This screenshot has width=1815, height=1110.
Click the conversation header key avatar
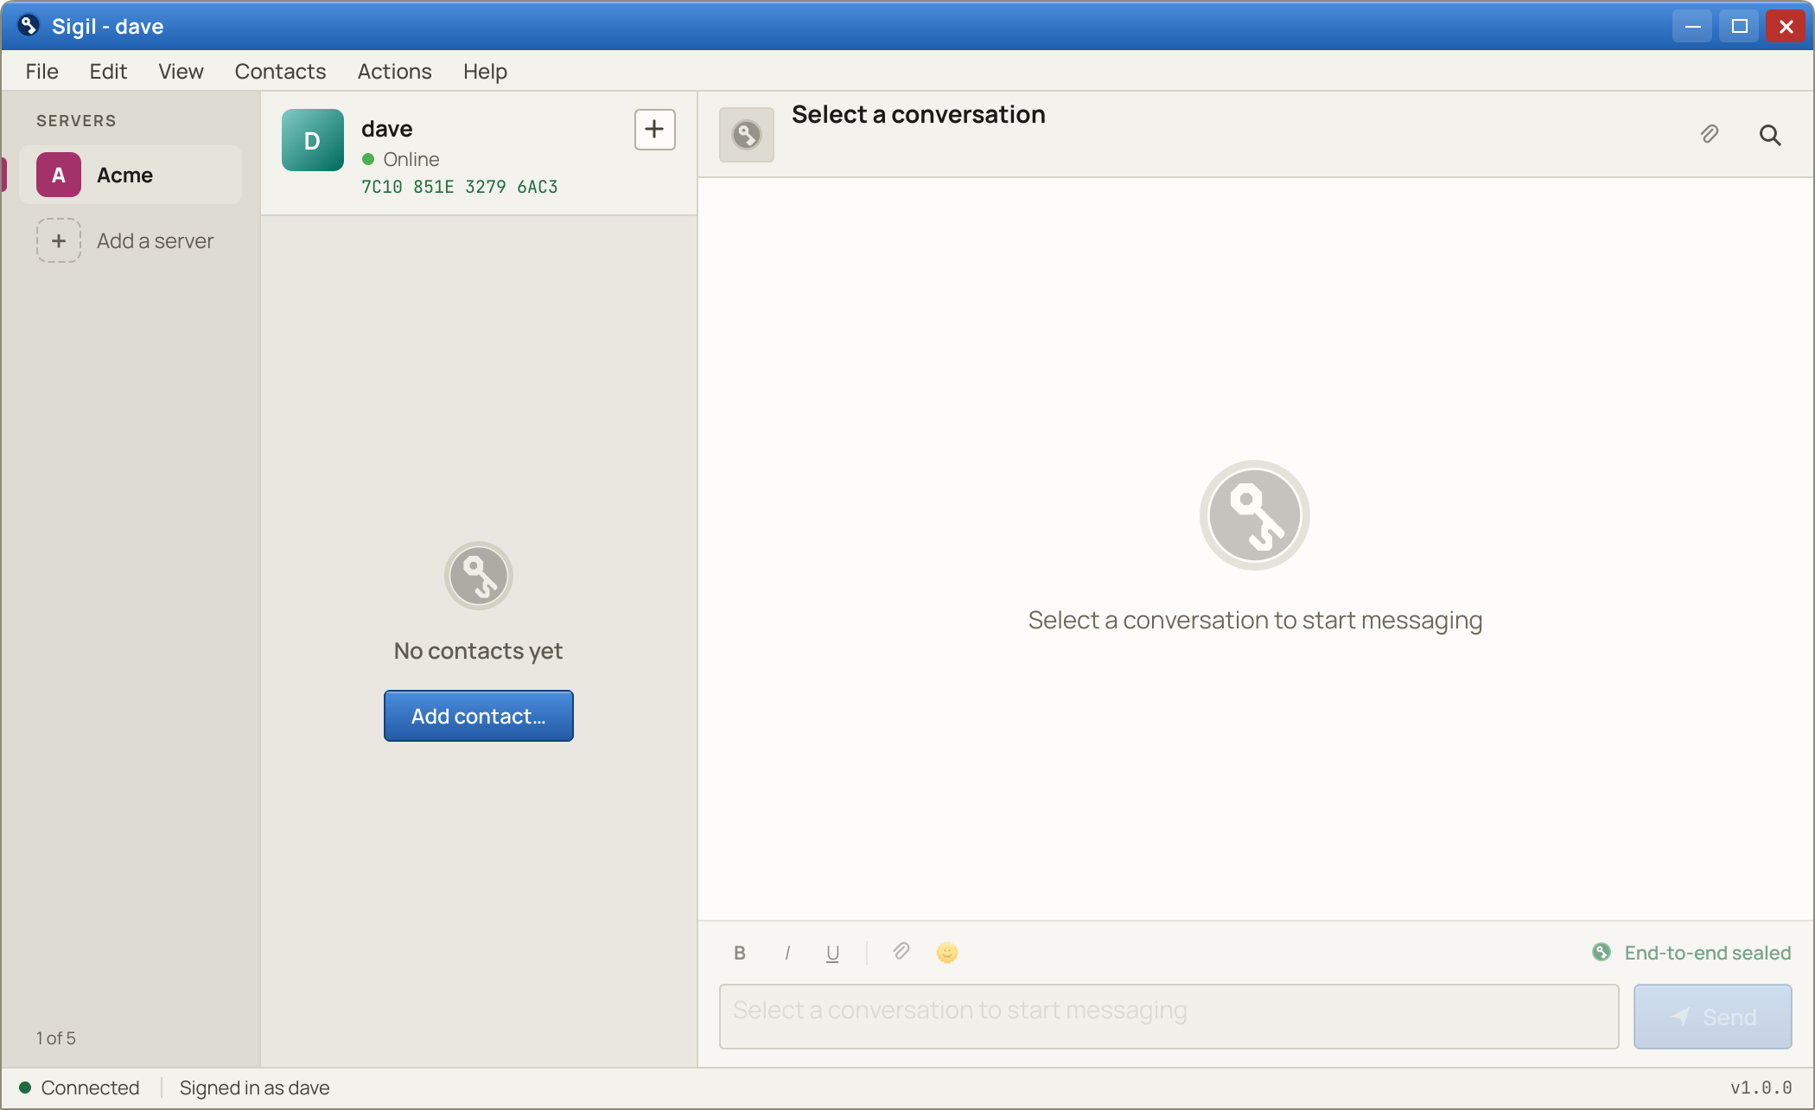pos(747,135)
